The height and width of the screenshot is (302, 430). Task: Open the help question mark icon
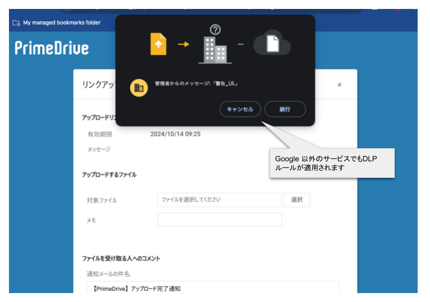point(215,29)
